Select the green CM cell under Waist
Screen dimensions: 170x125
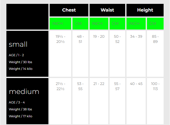[115, 24]
